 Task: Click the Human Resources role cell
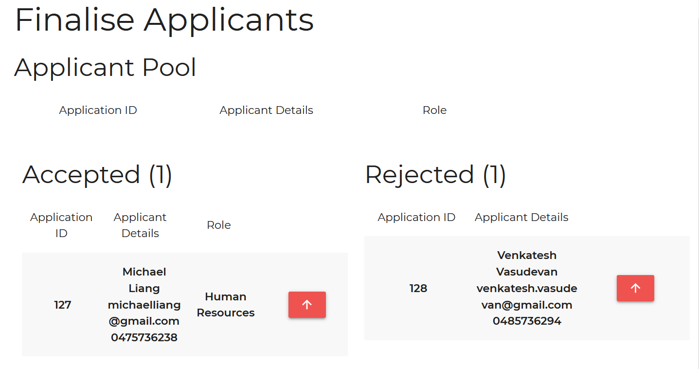click(x=226, y=305)
